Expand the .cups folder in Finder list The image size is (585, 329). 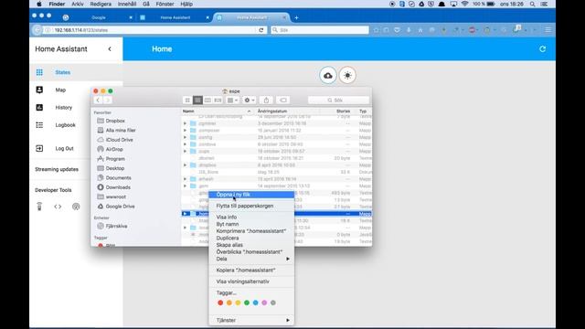[185, 151]
